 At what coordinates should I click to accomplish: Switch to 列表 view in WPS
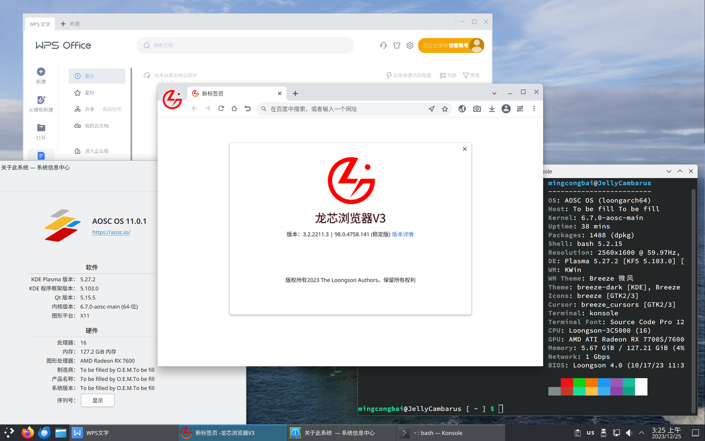pos(448,75)
